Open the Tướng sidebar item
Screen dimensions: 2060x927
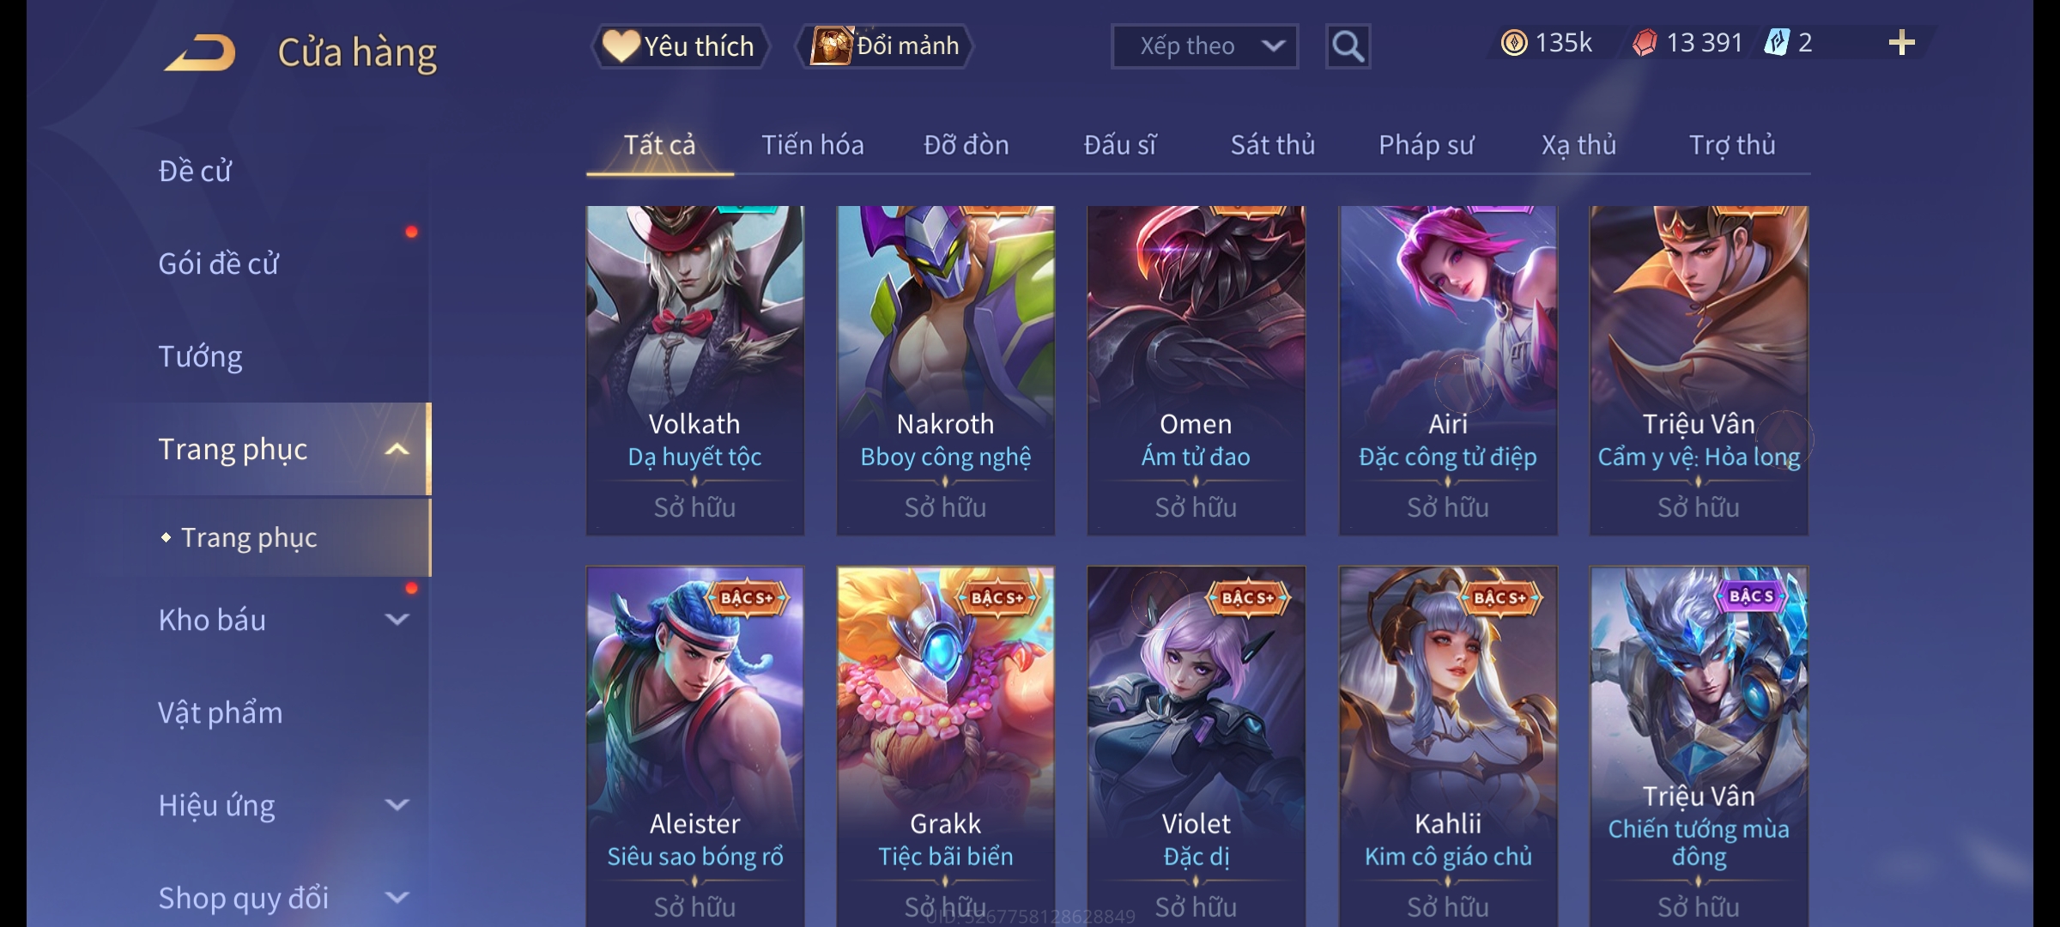pyautogui.click(x=200, y=356)
